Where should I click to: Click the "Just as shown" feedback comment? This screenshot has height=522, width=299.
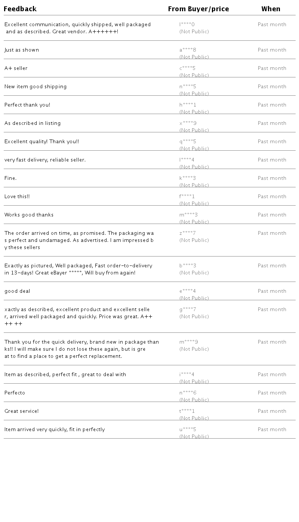[x=22, y=50]
